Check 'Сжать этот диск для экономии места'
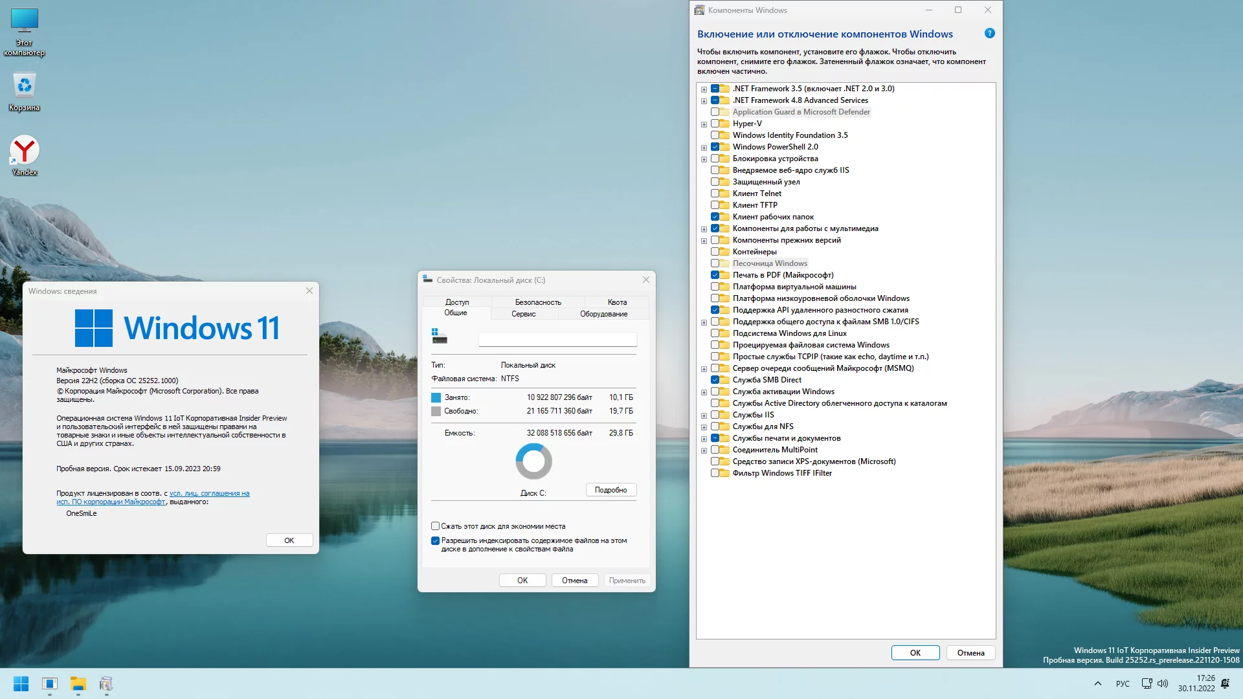This screenshot has height=699, width=1243. [x=435, y=526]
